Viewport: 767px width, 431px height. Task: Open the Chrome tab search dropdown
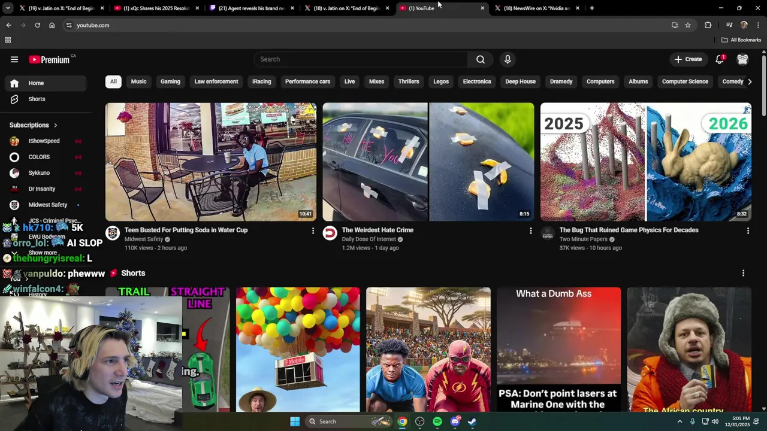[8, 8]
